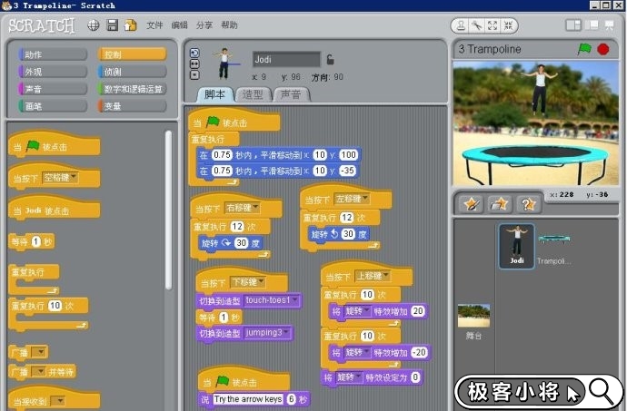The width and height of the screenshot is (627, 411).
Task: Click the green flag to start
Action: pyautogui.click(x=584, y=49)
